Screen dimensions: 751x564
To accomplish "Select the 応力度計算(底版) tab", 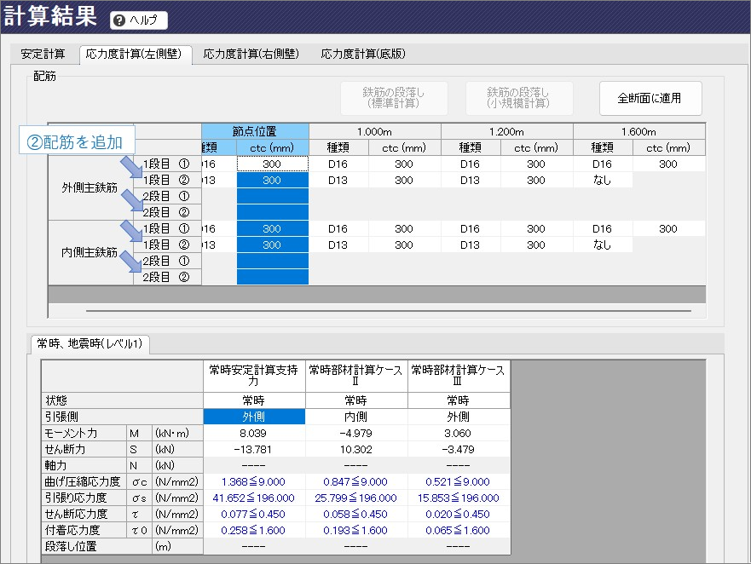I will pyautogui.click(x=362, y=54).
